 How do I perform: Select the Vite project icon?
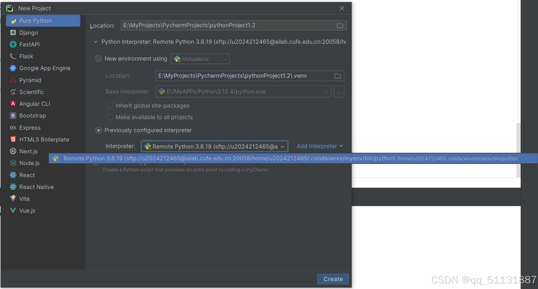(13, 199)
